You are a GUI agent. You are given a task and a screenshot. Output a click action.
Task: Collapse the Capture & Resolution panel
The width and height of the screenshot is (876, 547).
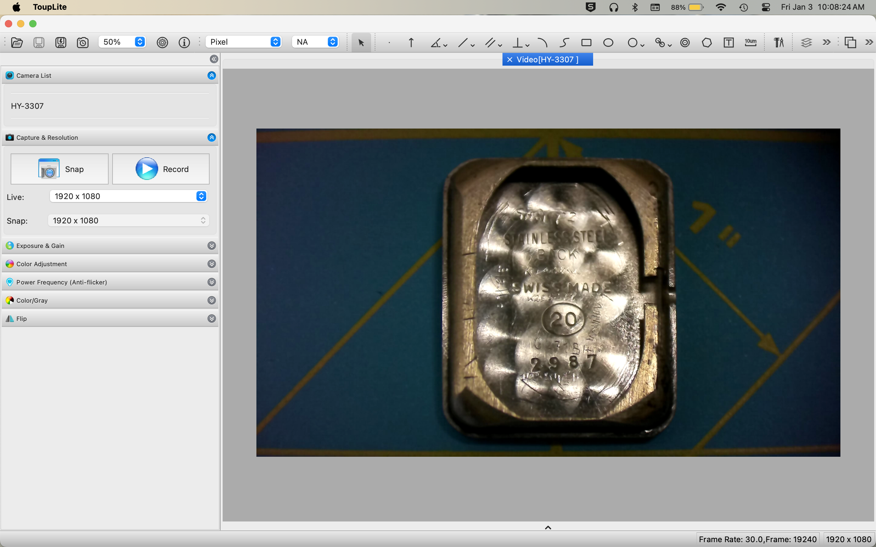212,137
